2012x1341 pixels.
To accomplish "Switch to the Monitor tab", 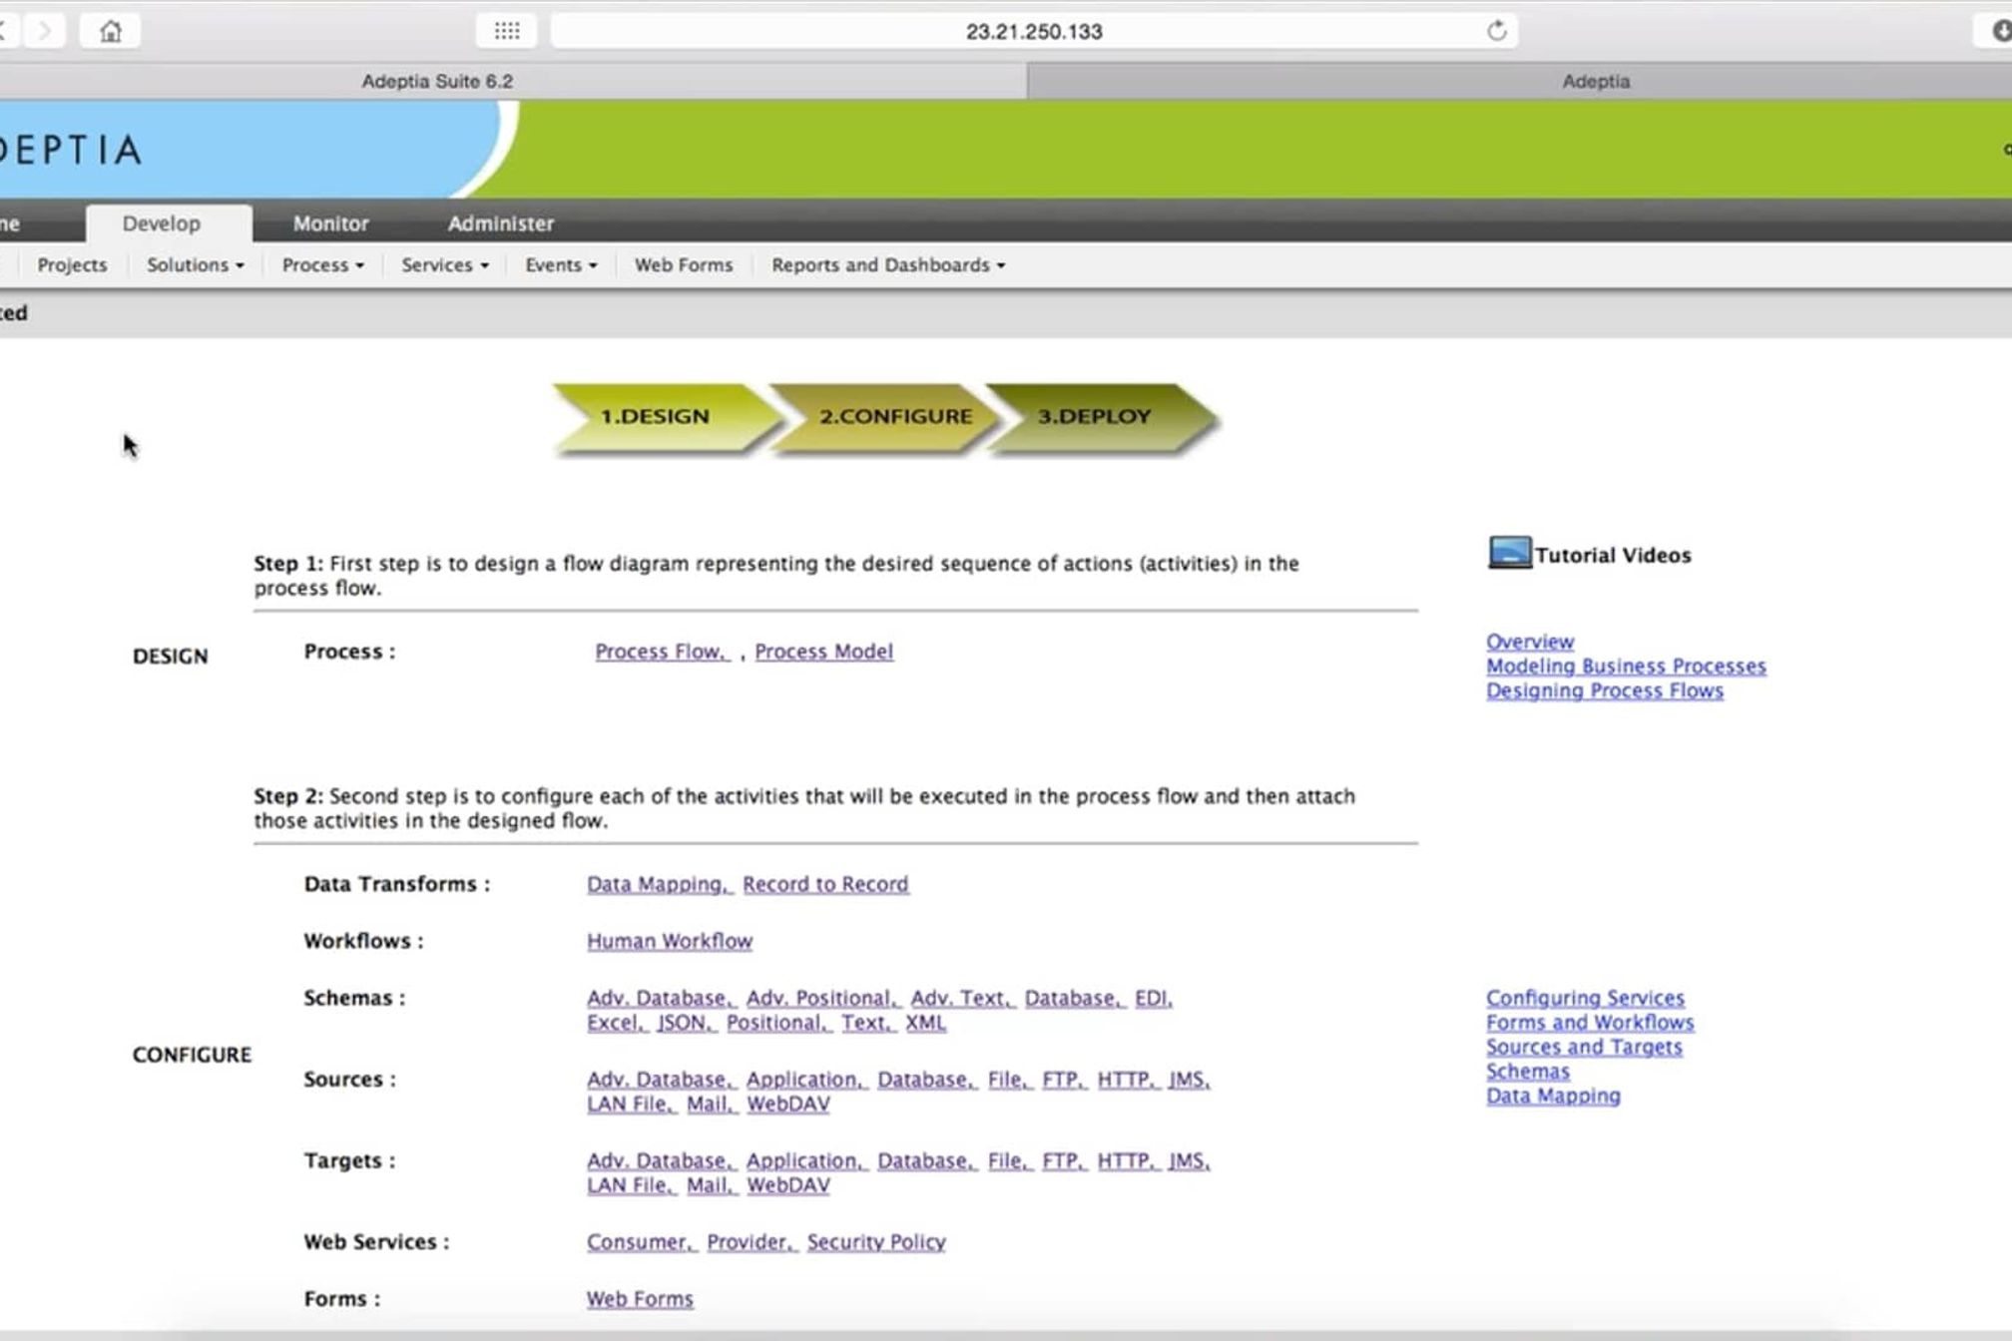I will pos(330,223).
